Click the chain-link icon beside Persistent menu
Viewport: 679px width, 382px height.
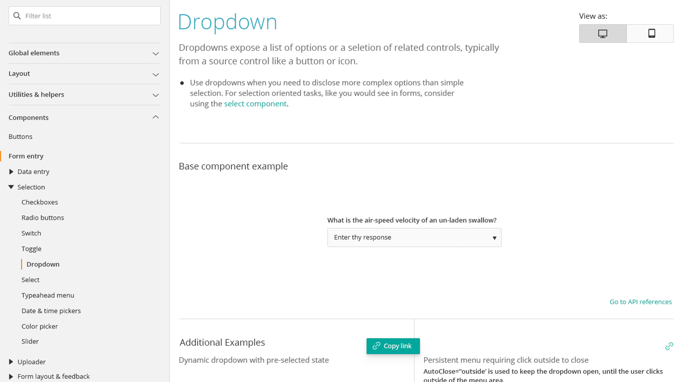[669, 346]
